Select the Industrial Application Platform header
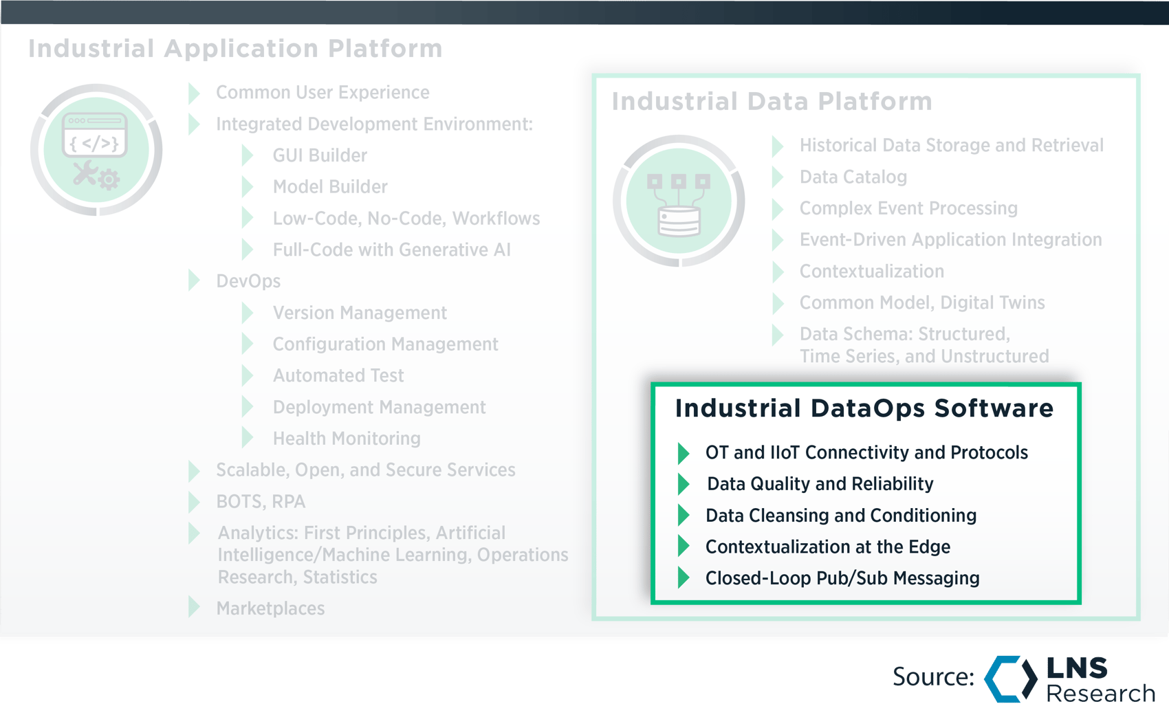 235,48
